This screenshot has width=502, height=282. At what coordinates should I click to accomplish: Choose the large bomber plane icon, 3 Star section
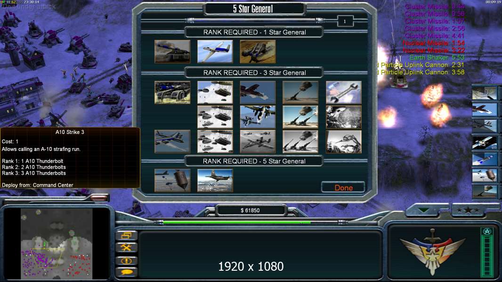tap(172, 141)
